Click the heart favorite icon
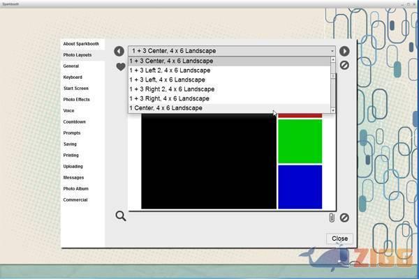The width and height of the screenshot is (419, 279). point(120,67)
